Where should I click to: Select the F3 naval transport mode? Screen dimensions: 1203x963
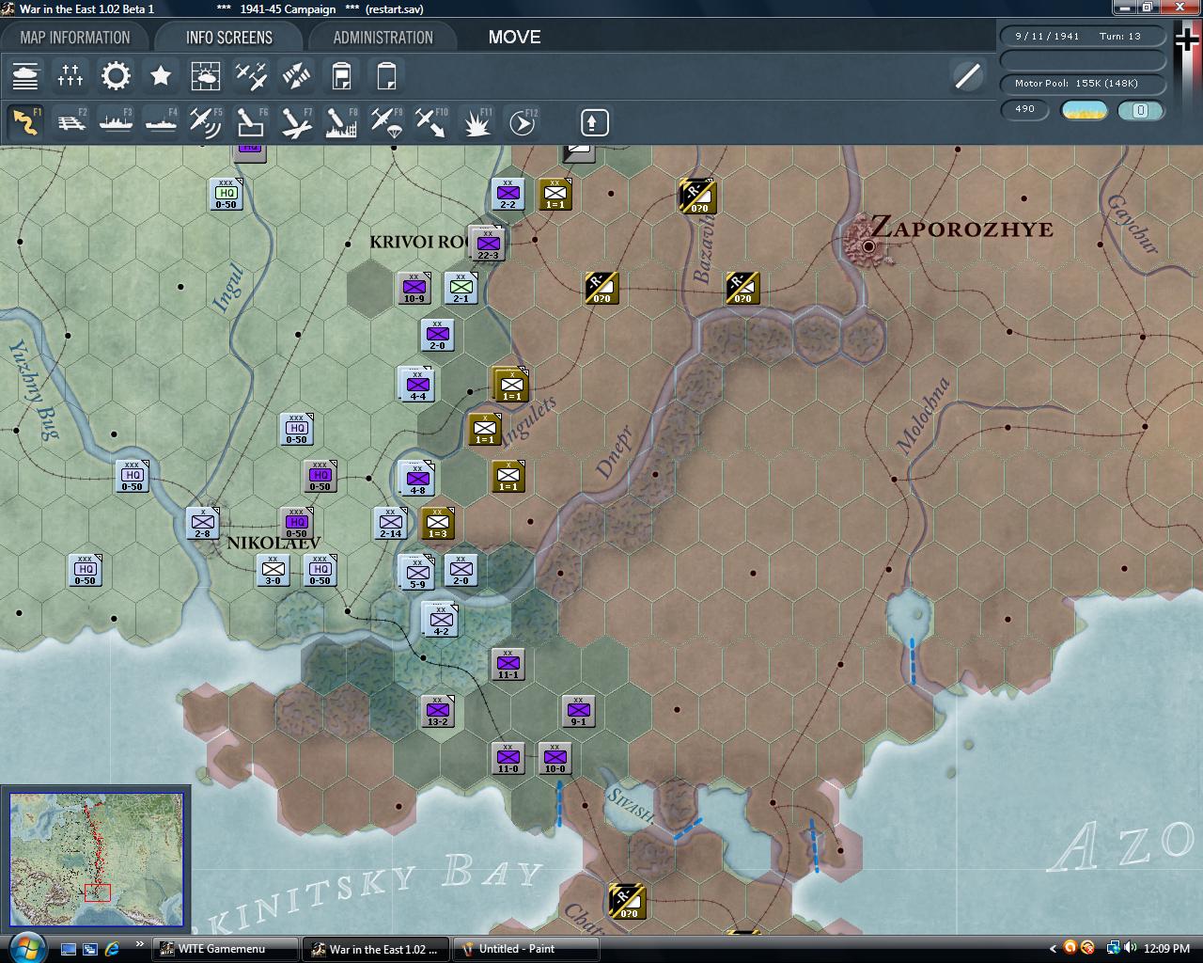116,122
